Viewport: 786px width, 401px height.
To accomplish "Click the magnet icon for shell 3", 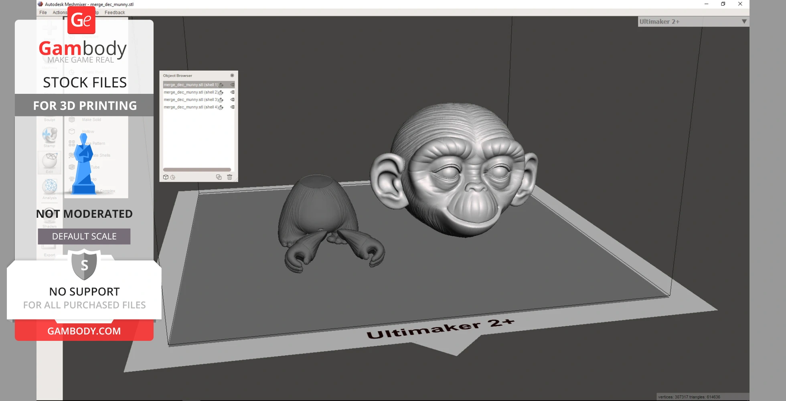I will click(x=221, y=100).
